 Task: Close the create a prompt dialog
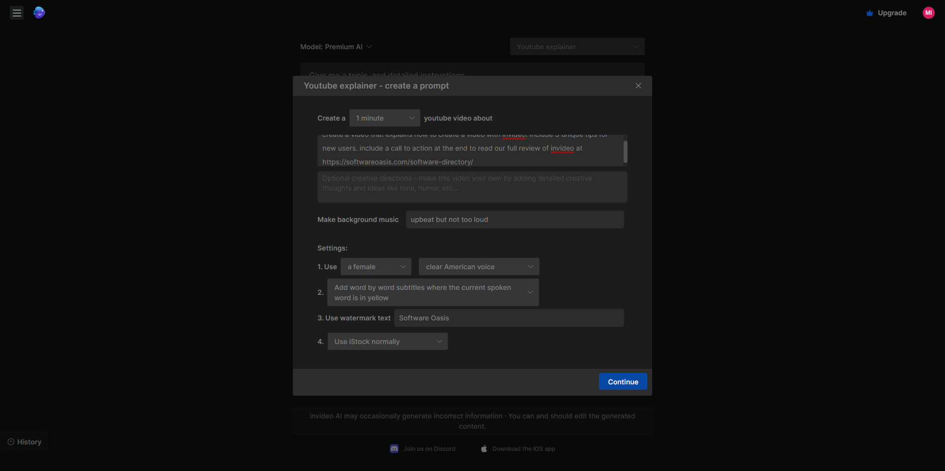(x=638, y=86)
